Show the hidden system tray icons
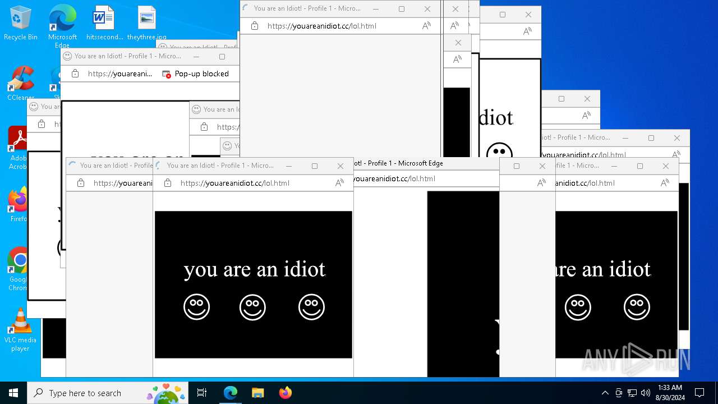Viewport: 718px width, 404px height. [605, 393]
